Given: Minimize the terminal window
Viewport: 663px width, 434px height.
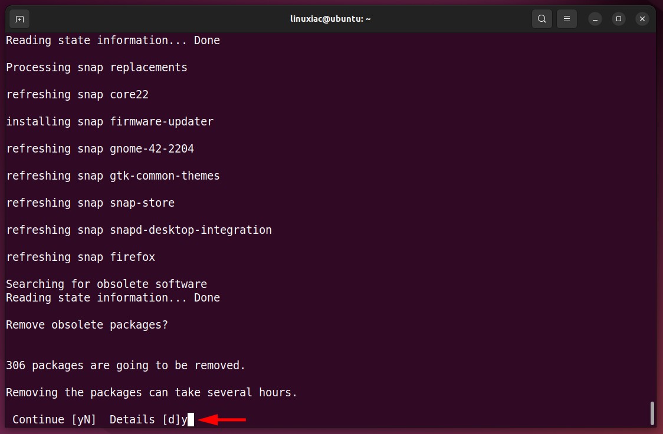Looking at the screenshot, I should click(595, 19).
